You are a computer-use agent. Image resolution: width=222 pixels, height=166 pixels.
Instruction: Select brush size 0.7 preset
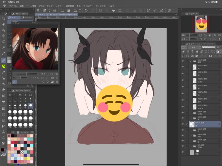click(x=10, y=95)
